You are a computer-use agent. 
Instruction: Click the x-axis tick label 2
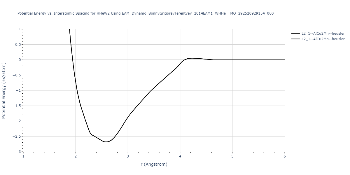[76, 156]
